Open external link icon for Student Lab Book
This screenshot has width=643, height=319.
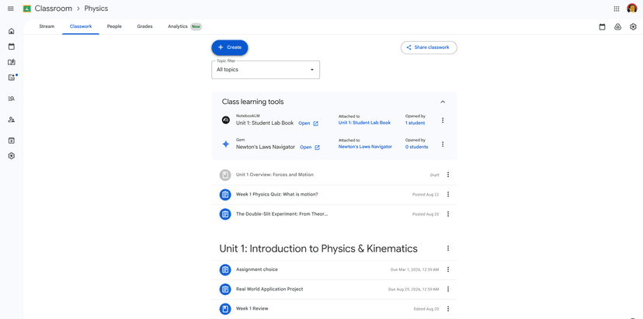click(x=316, y=123)
